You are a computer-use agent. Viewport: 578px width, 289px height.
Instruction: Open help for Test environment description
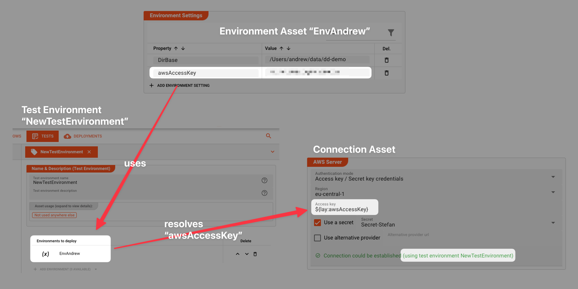pyautogui.click(x=264, y=193)
